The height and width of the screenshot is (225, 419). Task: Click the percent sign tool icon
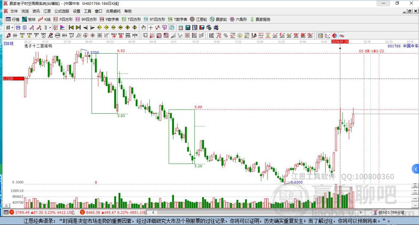pos(226,36)
